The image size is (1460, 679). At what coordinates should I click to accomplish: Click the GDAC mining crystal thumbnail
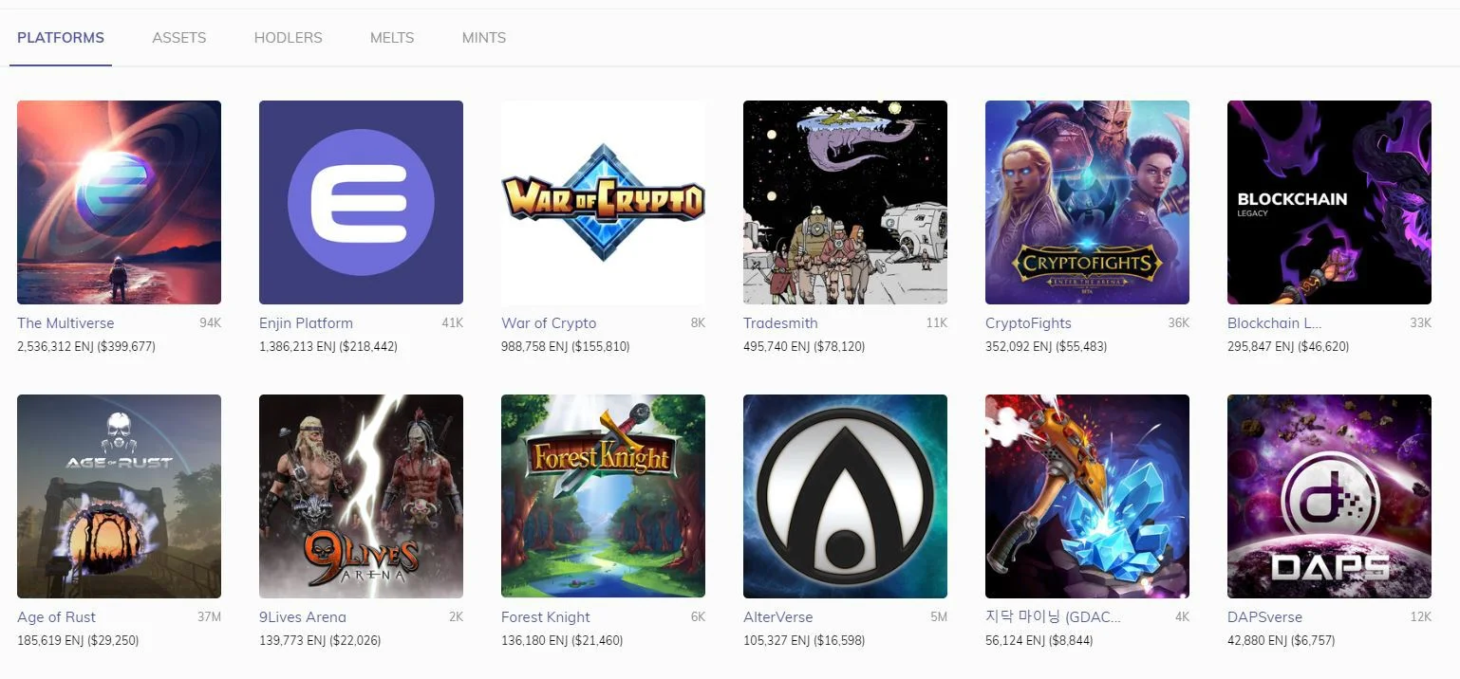pos(1087,496)
